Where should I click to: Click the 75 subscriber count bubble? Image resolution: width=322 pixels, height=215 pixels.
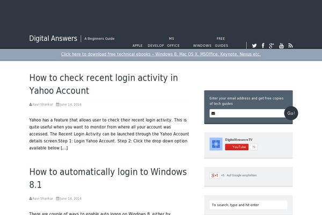(x=254, y=147)
